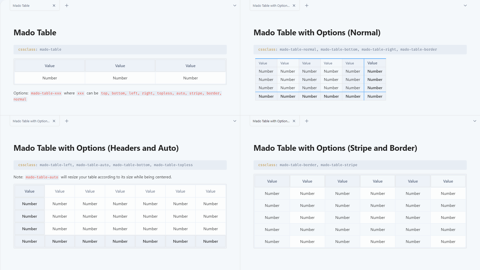
Task: Close bottom-left 'Mado Table with Option...' tab
Action: (x=54, y=121)
